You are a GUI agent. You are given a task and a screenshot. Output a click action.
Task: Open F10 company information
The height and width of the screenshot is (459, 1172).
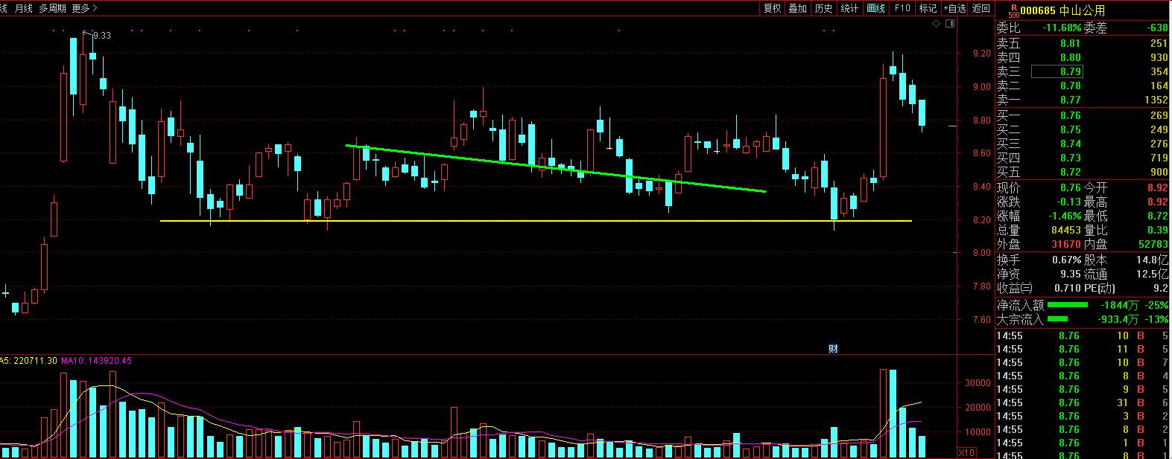click(x=902, y=8)
